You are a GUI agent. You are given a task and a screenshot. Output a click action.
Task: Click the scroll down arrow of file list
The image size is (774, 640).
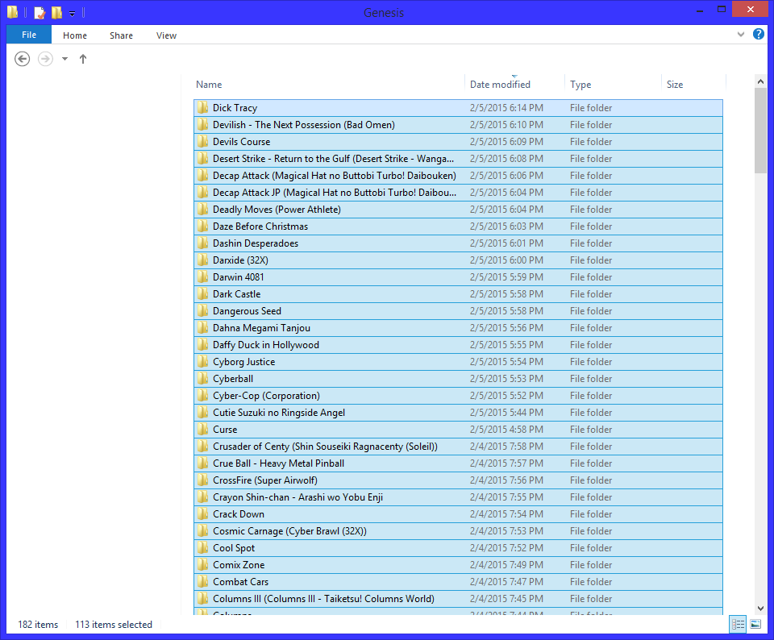[760, 608]
